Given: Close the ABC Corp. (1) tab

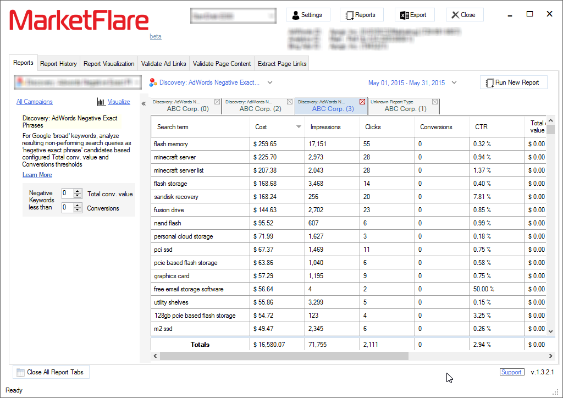Looking at the screenshot, I should pyautogui.click(x=435, y=102).
